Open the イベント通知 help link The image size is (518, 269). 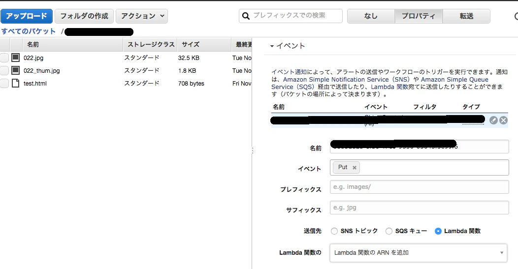[x=289, y=72]
